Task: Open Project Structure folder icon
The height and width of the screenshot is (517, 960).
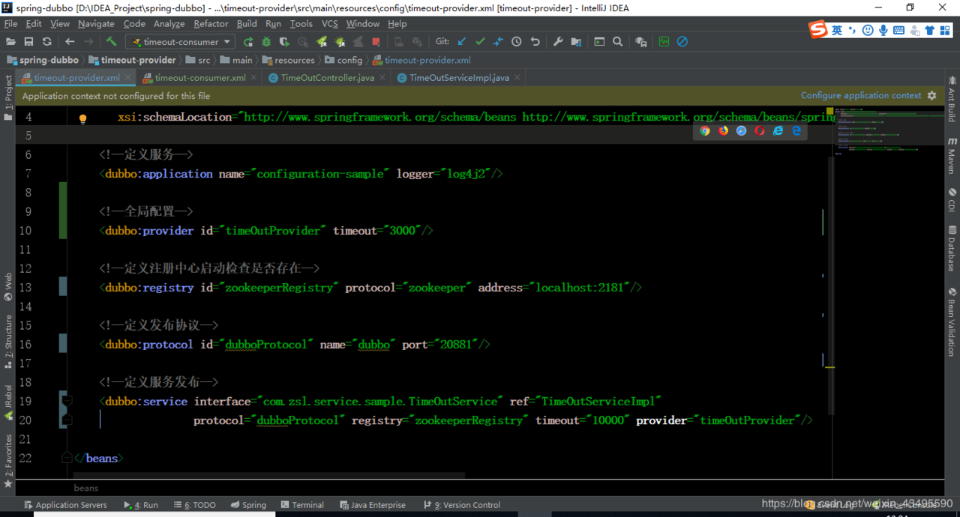Action: click(x=576, y=42)
